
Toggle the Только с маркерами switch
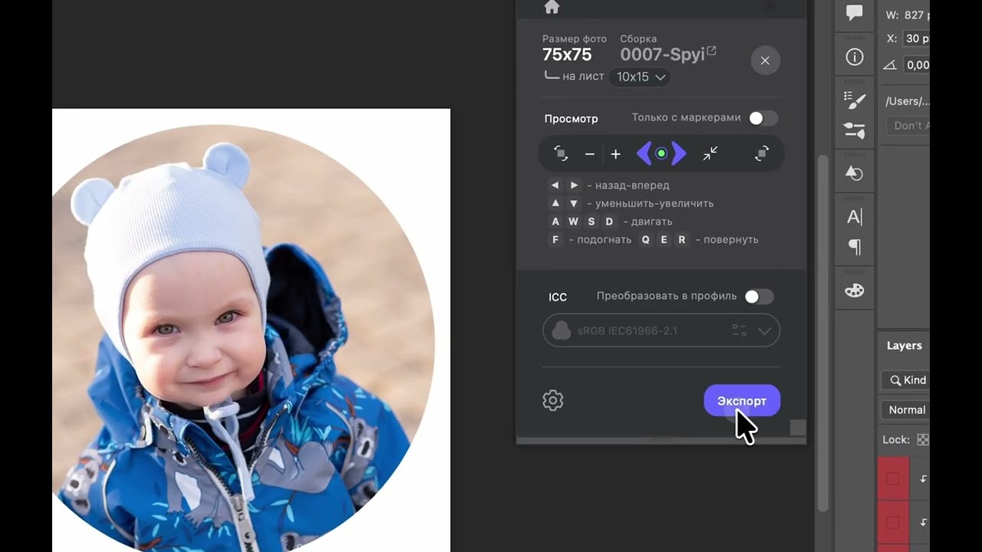coord(763,118)
